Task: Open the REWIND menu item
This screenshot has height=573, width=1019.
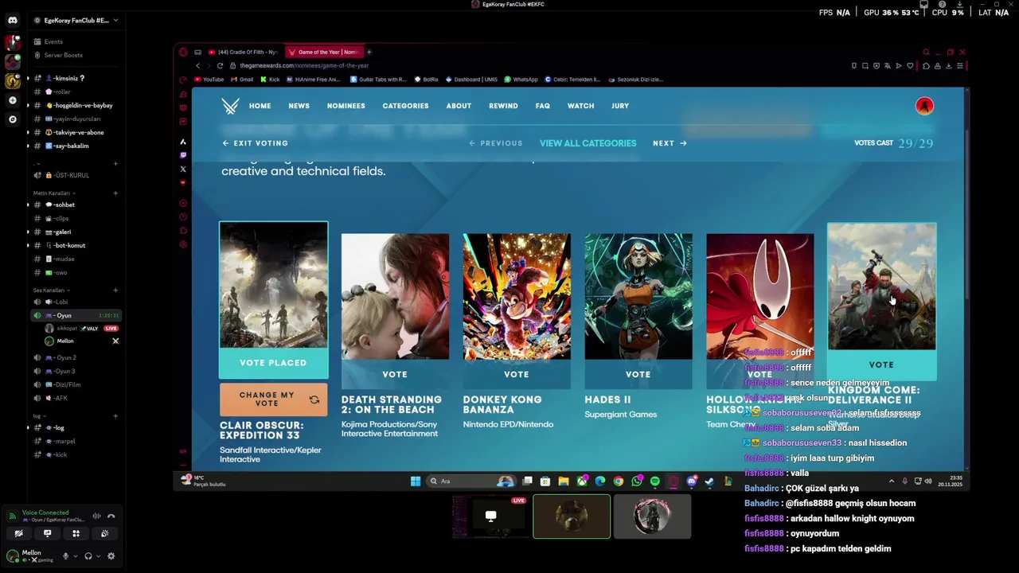Action: point(503,106)
